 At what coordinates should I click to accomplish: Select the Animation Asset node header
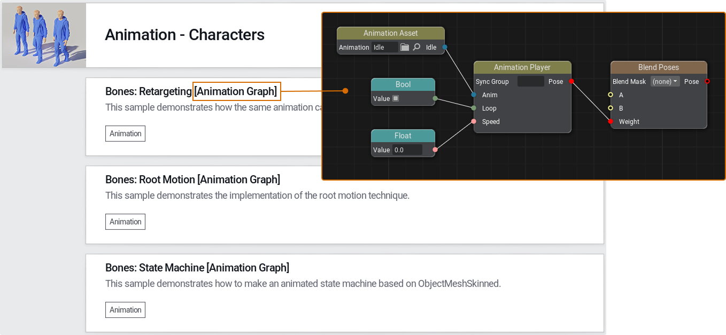(391, 33)
